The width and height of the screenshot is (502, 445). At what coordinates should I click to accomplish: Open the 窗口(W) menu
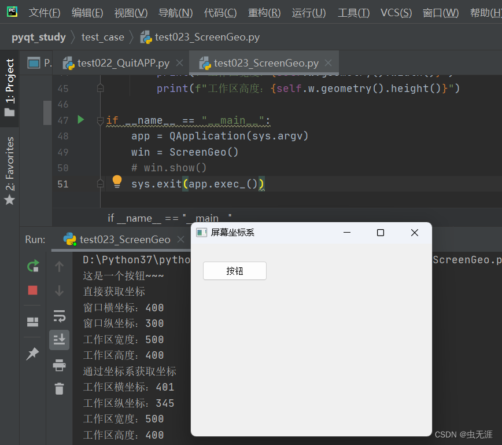(441, 13)
